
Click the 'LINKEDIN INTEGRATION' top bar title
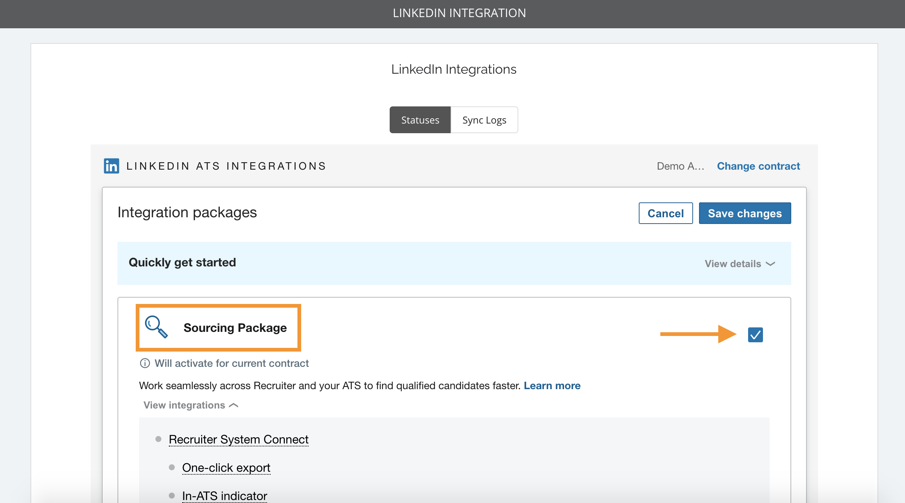[459, 13]
